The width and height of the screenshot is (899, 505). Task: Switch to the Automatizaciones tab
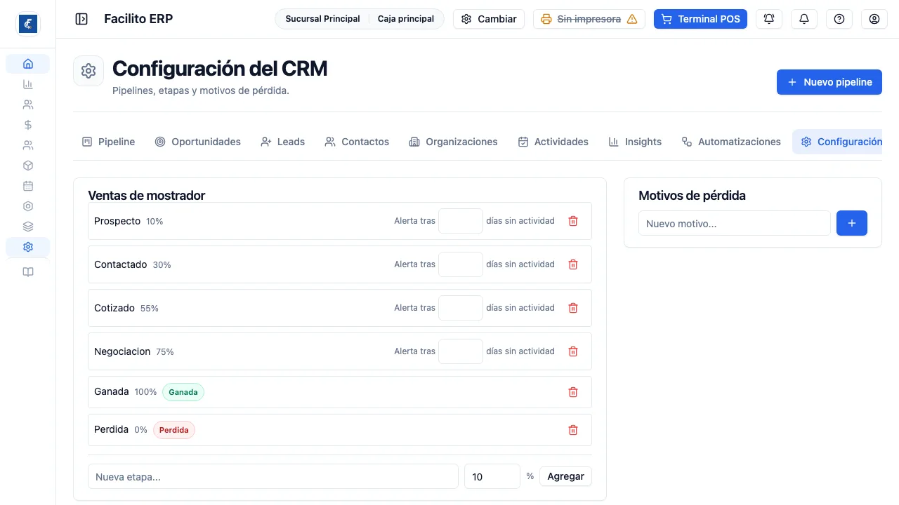731,142
